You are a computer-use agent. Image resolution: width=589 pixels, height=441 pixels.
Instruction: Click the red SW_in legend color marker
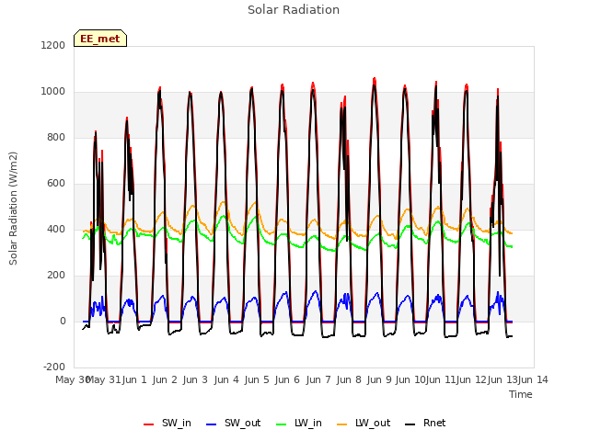pos(149,424)
